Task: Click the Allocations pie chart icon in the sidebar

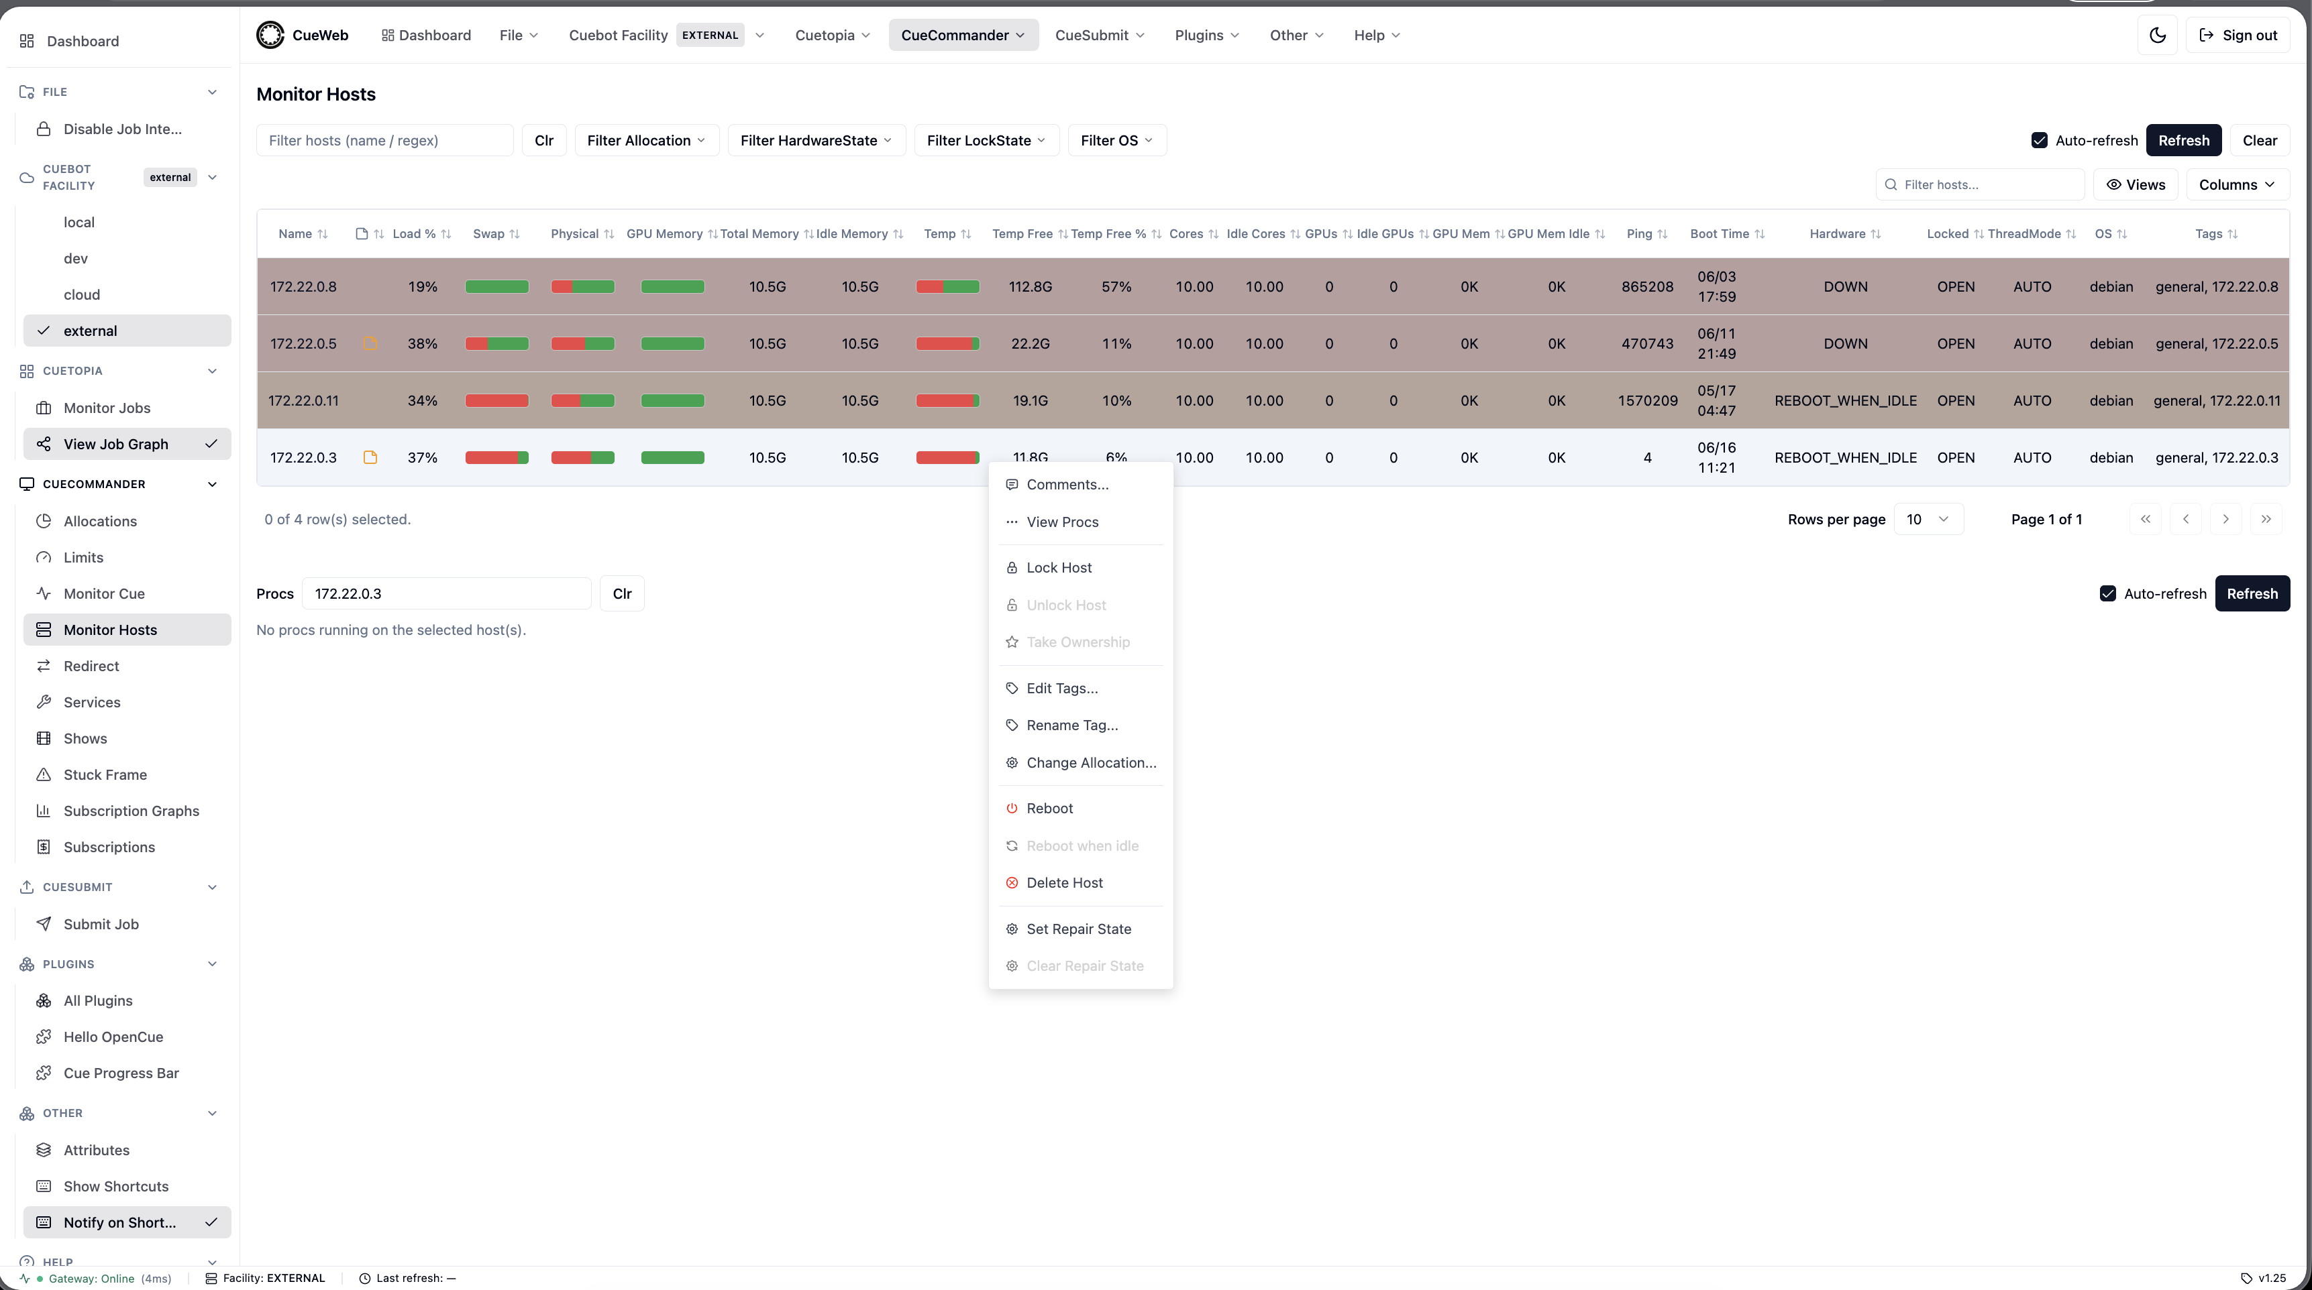Action: click(43, 521)
